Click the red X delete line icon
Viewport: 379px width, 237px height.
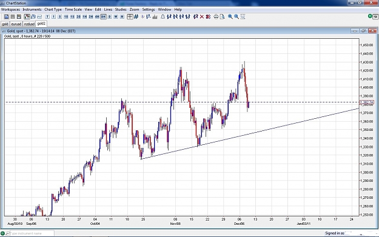202,17
